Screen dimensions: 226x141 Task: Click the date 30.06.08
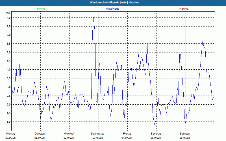(10, 138)
